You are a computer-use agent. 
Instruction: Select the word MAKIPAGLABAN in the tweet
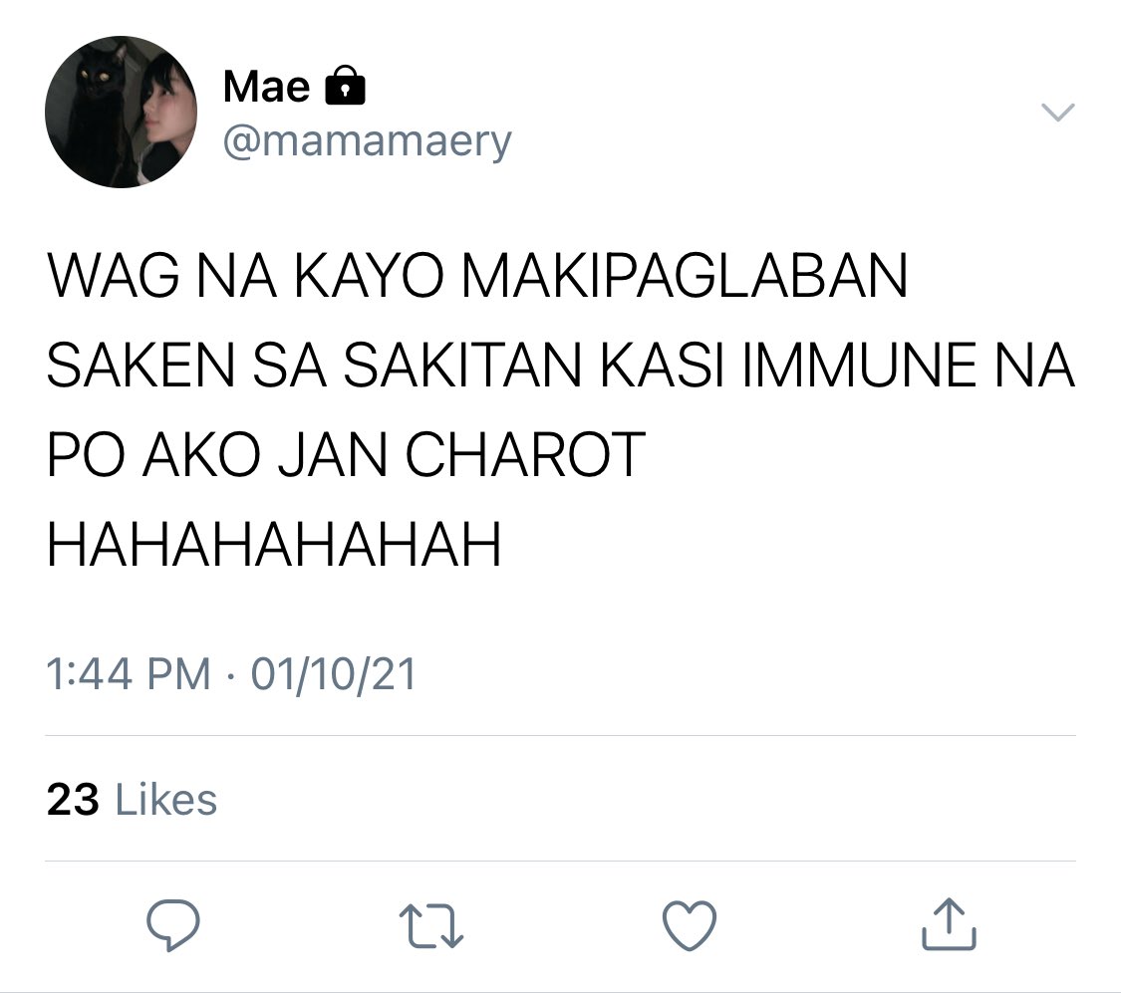[685, 276]
